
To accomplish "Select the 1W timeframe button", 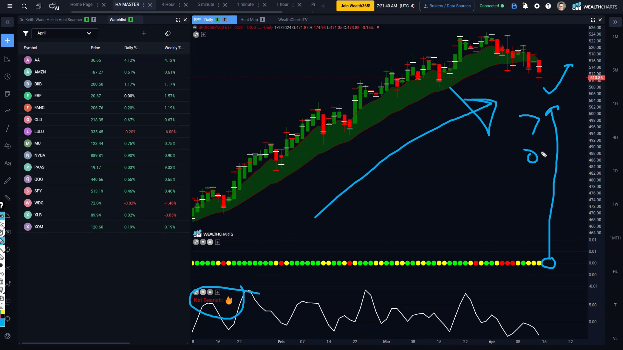I will pos(615,204).
